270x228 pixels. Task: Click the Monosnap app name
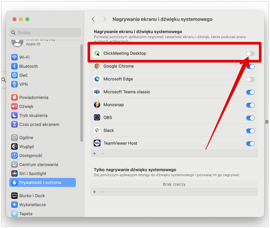click(114, 105)
